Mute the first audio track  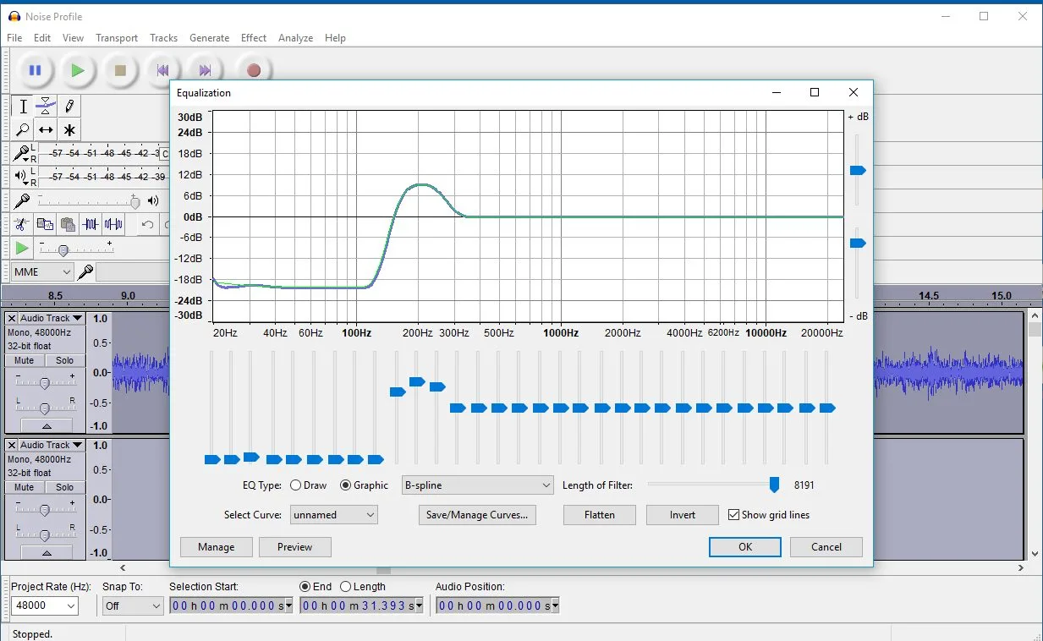pos(25,360)
